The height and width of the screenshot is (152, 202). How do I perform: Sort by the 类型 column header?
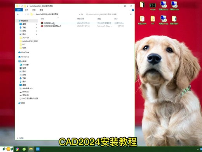(x=99, y=19)
